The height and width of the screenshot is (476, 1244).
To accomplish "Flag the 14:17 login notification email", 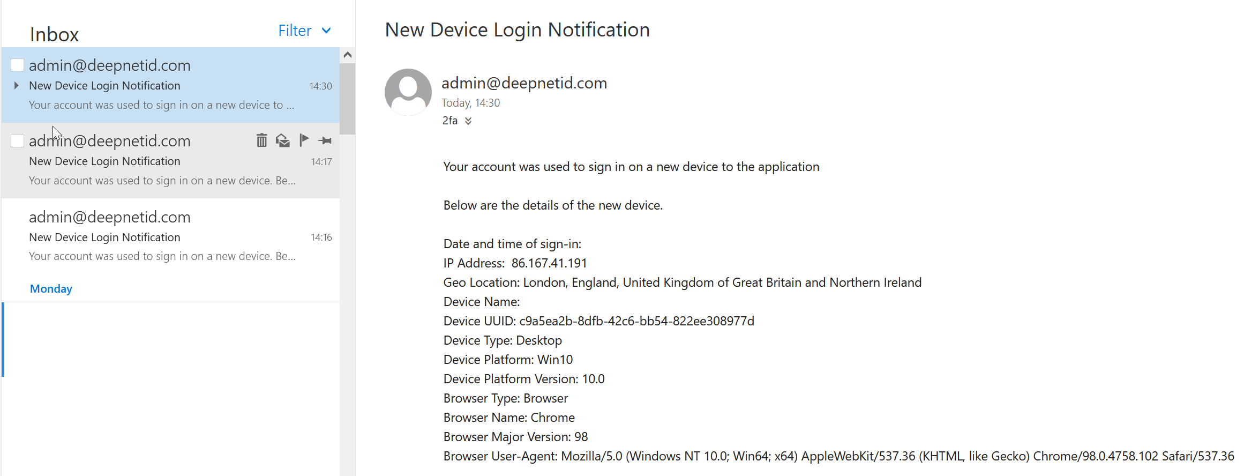I will click(304, 140).
